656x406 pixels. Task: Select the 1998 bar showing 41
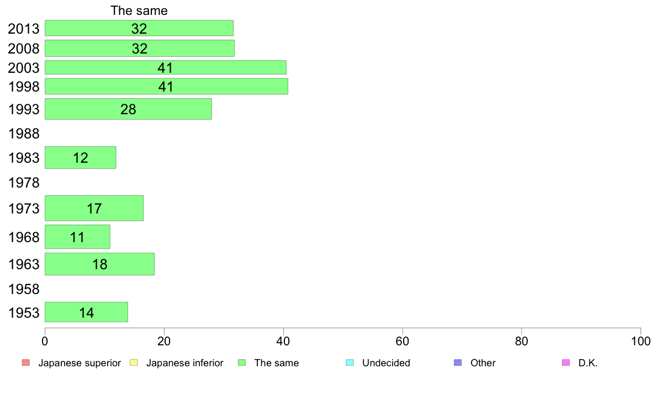click(166, 86)
